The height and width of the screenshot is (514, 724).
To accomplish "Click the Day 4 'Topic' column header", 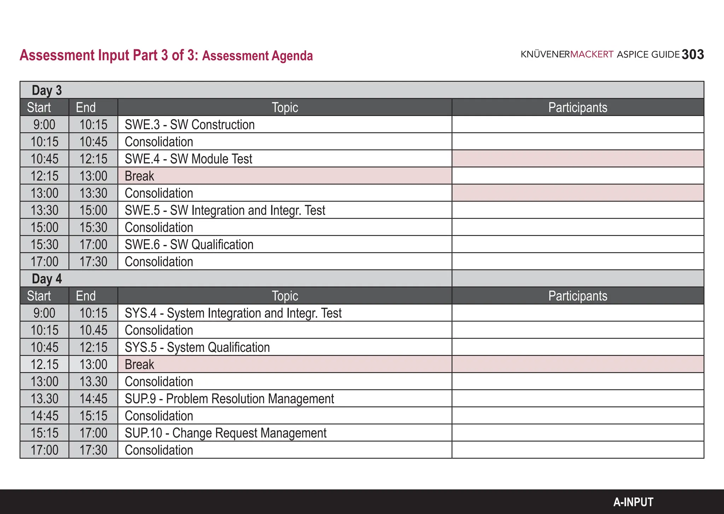I will point(285,296).
